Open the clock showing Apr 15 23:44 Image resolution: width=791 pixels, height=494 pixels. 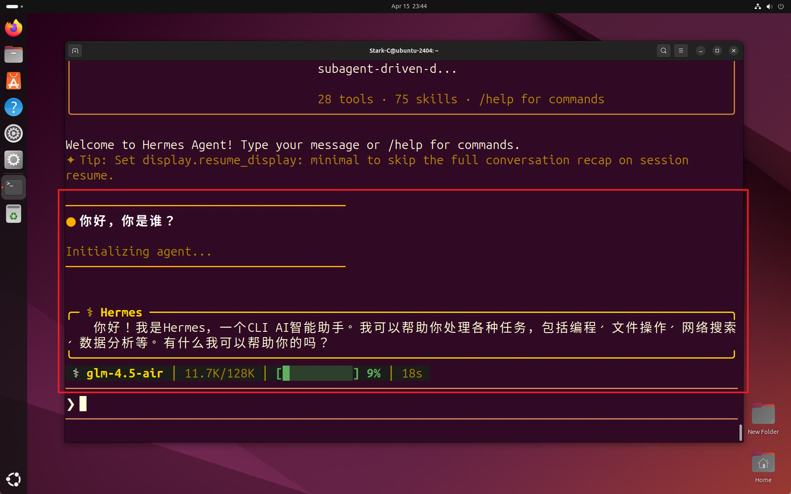pyautogui.click(x=409, y=6)
